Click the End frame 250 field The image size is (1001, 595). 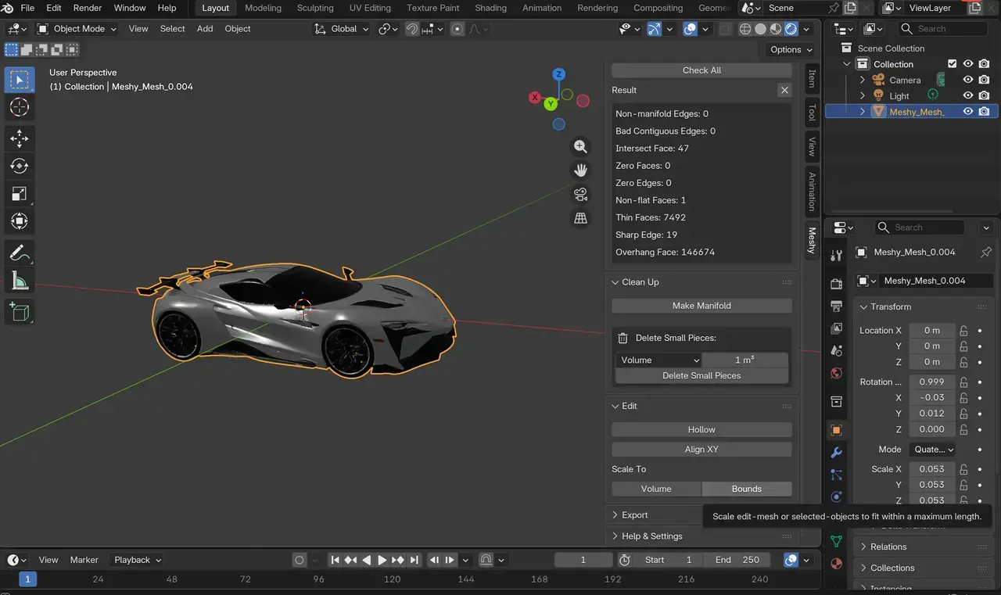pyautogui.click(x=737, y=560)
